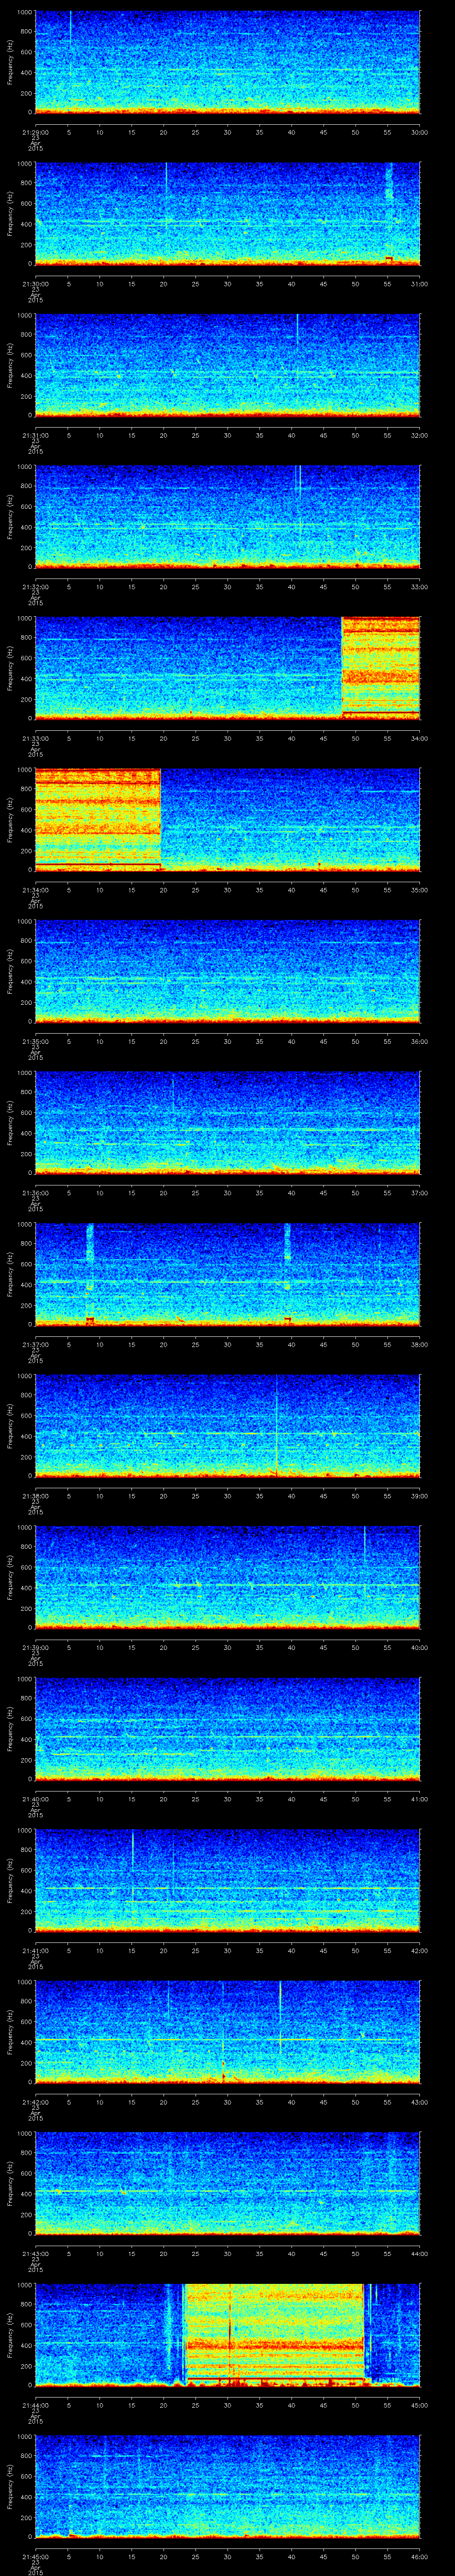Click the vertical pulse near 39 seconds in the 21:37 panel
This screenshot has height=2576, width=455.
pyautogui.click(x=288, y=1273)
